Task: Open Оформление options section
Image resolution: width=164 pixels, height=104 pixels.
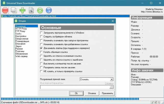Action: (22, 39)
